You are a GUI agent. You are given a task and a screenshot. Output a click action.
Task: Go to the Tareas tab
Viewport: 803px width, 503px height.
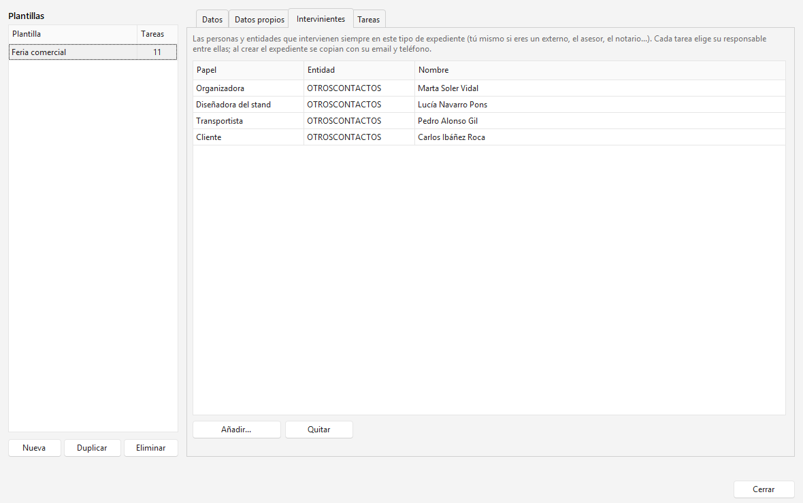369,20
